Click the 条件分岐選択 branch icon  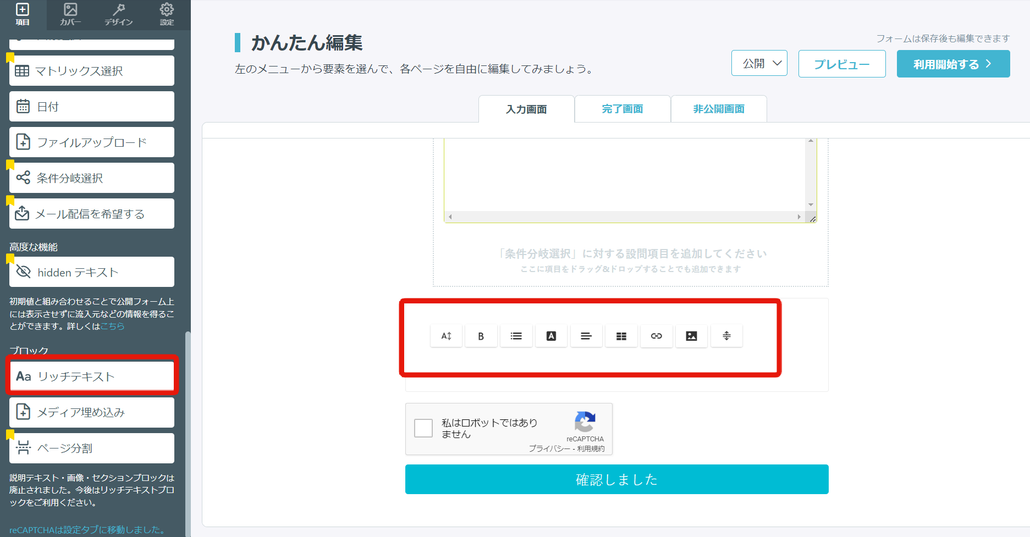pos(23,178)
